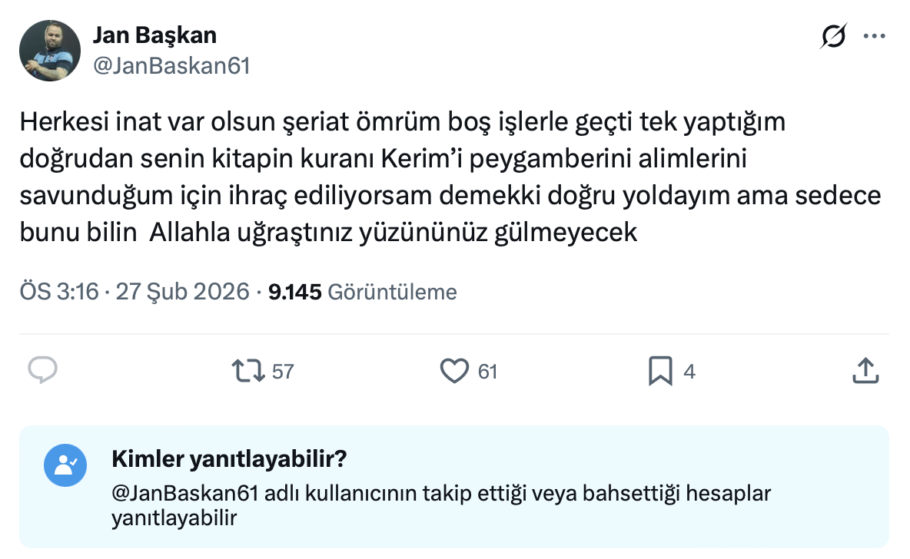Image resolution: width=910 pixels, height=559 pixels.
Task: Click the post text starting with Herkesi inat
Action: point(450,177)
